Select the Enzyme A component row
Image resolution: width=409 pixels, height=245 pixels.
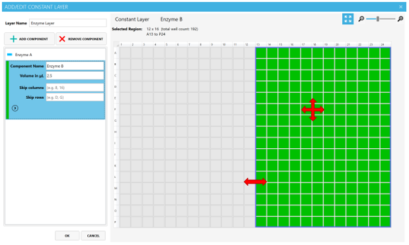point(56,55)
